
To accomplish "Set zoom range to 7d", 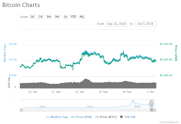I will pos(40,17).
